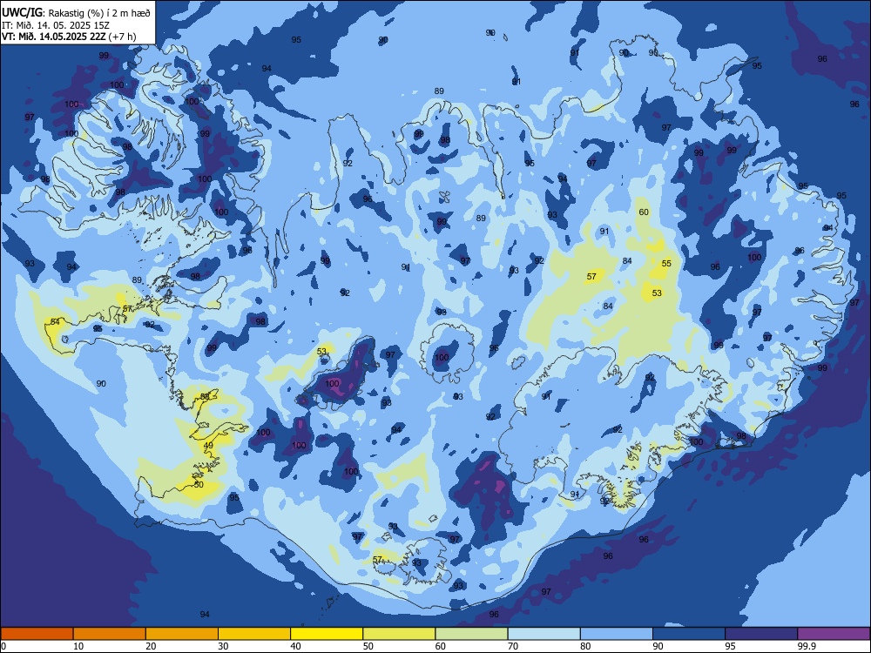Click legend tick label '30'
The image size is (871, 653).
pos(223,646)
